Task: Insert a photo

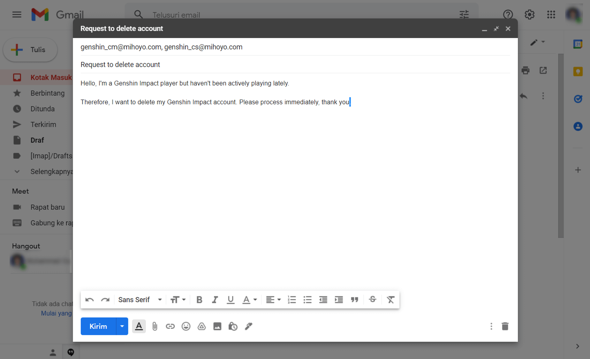Action: pyautogui.click(x=217, y=326)
